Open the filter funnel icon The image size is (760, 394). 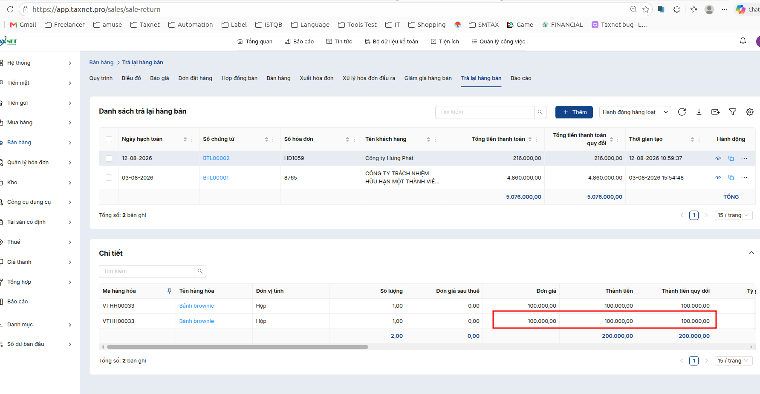[x=733, y=112]
